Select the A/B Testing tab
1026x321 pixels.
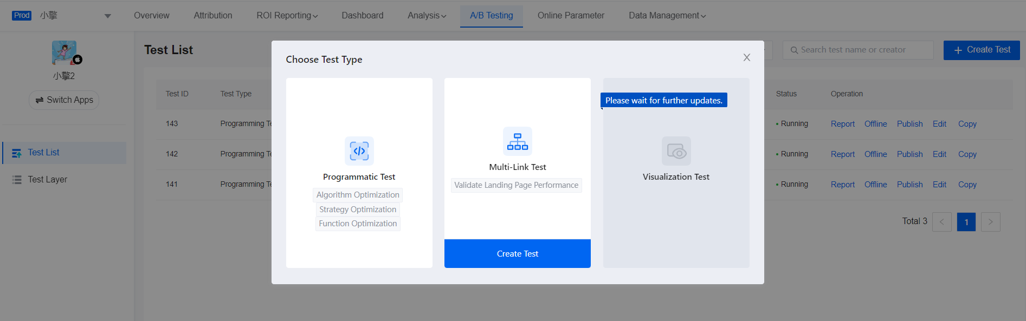point(492,16)
